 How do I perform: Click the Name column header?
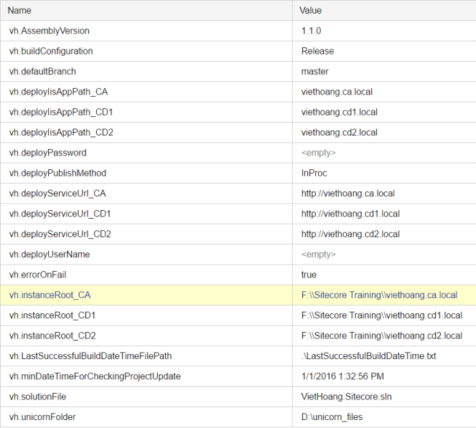[x=20, y=11]
